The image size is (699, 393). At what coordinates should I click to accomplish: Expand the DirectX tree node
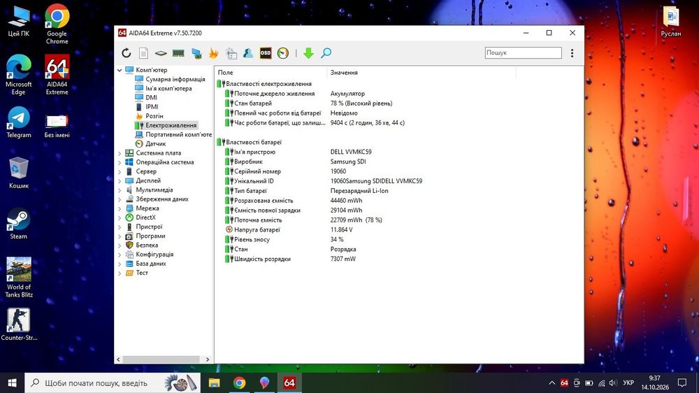tap(120, 217)
